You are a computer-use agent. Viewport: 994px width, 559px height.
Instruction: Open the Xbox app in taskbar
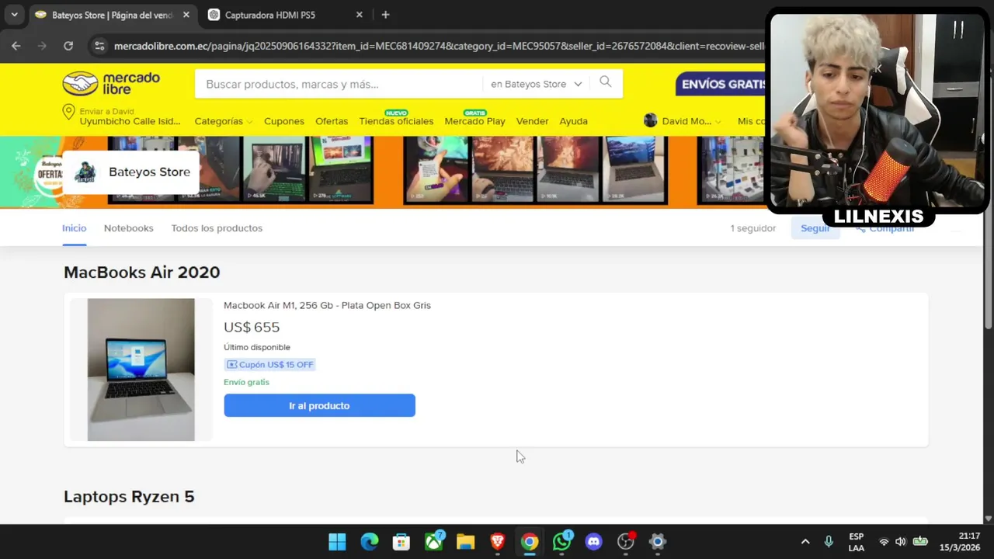point(433,542)
